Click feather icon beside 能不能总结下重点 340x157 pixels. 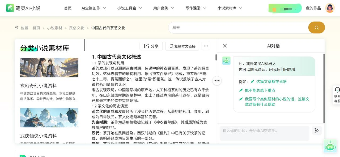tap(241, 90)
